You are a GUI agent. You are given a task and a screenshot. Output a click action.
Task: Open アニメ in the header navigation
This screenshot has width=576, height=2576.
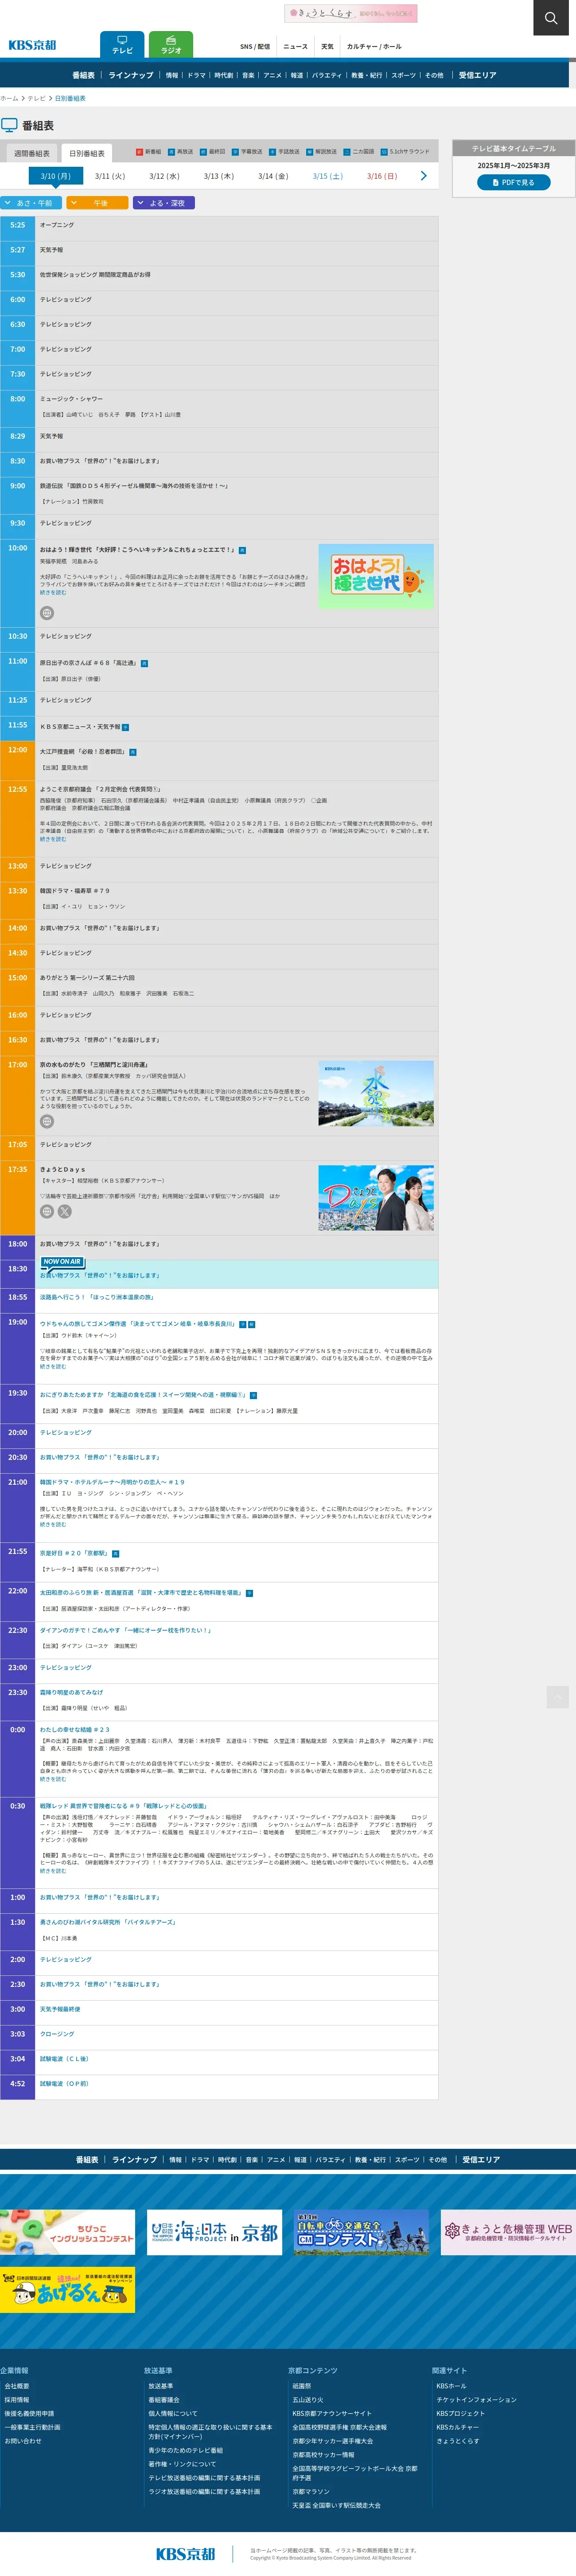pos(272,75)
